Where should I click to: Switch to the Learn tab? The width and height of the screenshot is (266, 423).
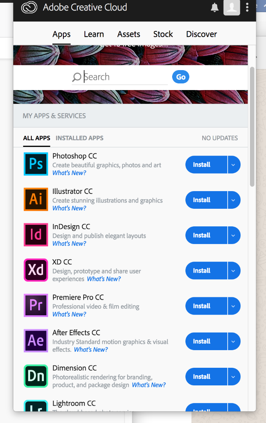tap(94, 34)
